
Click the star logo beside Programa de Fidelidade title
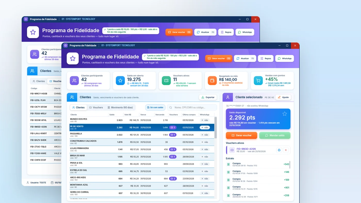click(73, 58)
